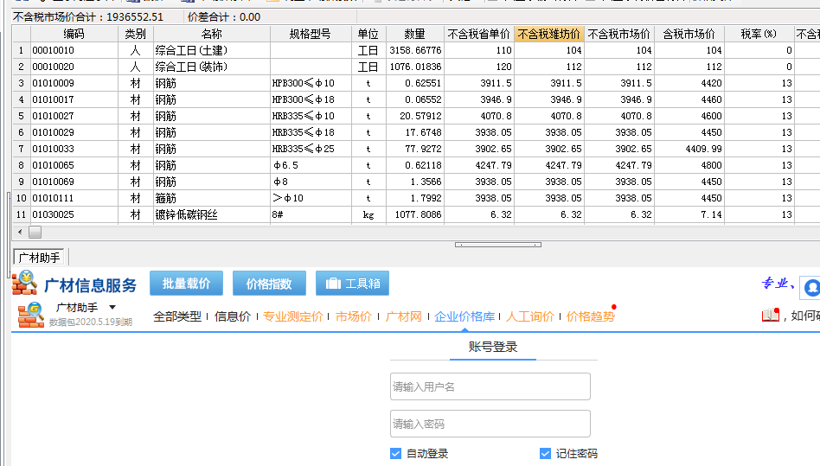The height and width of the screenshot is (466, 820).
Task: Select the 信息价 tab
Action: point(233,316)
